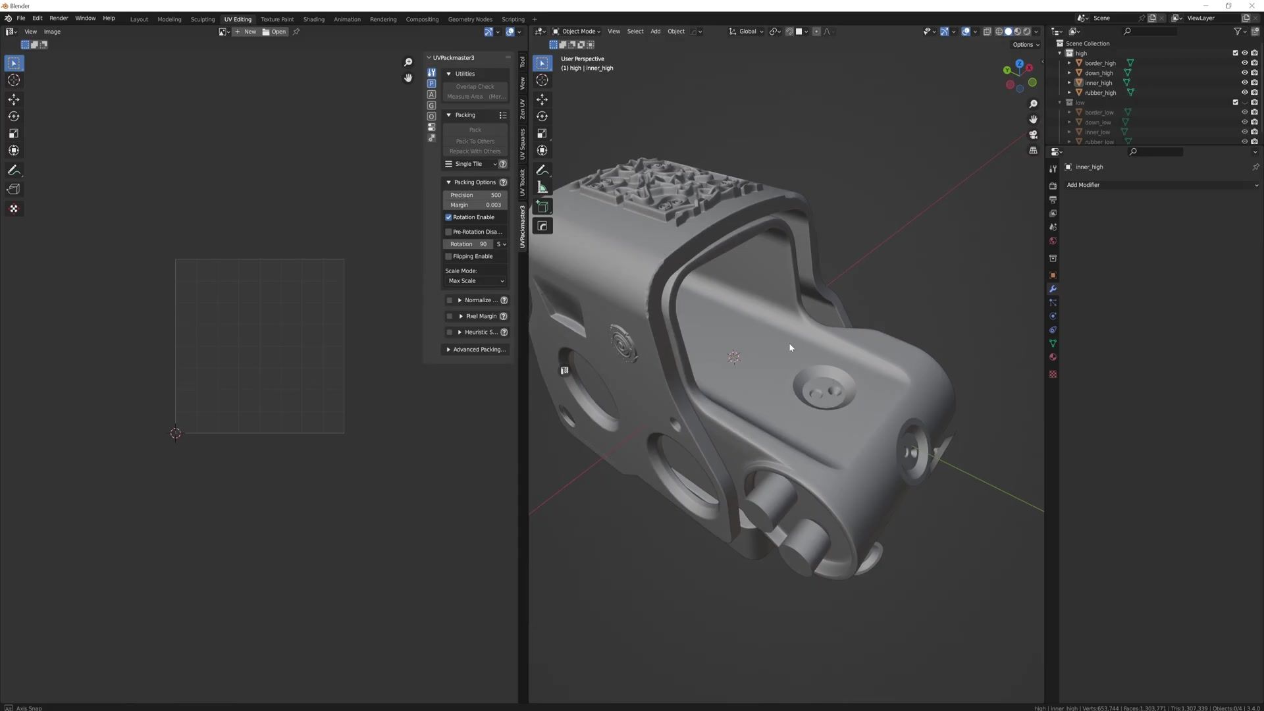Hide border_high object with eye icon
Viewport: 1264px width, 711px height.
click(x=1244, y=63)
